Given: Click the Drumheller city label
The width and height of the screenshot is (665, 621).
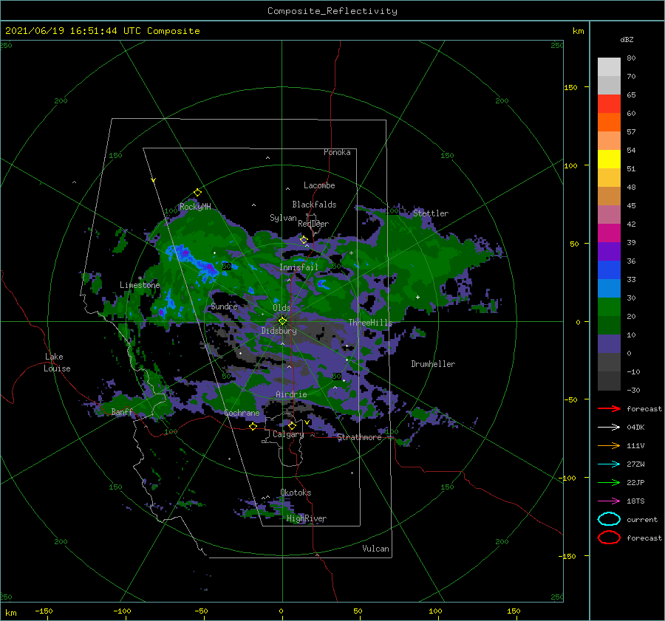Looking at the screenshot, I should tap(433, 364).
